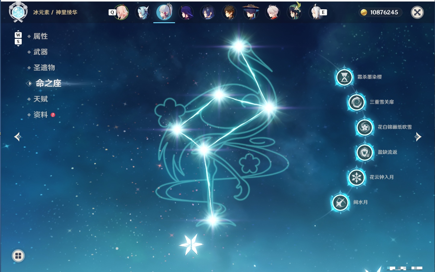Viewport: 435px width, 272px height.
Task: Click the 三重雪关扉 label
Action: [x=382, y=102]
